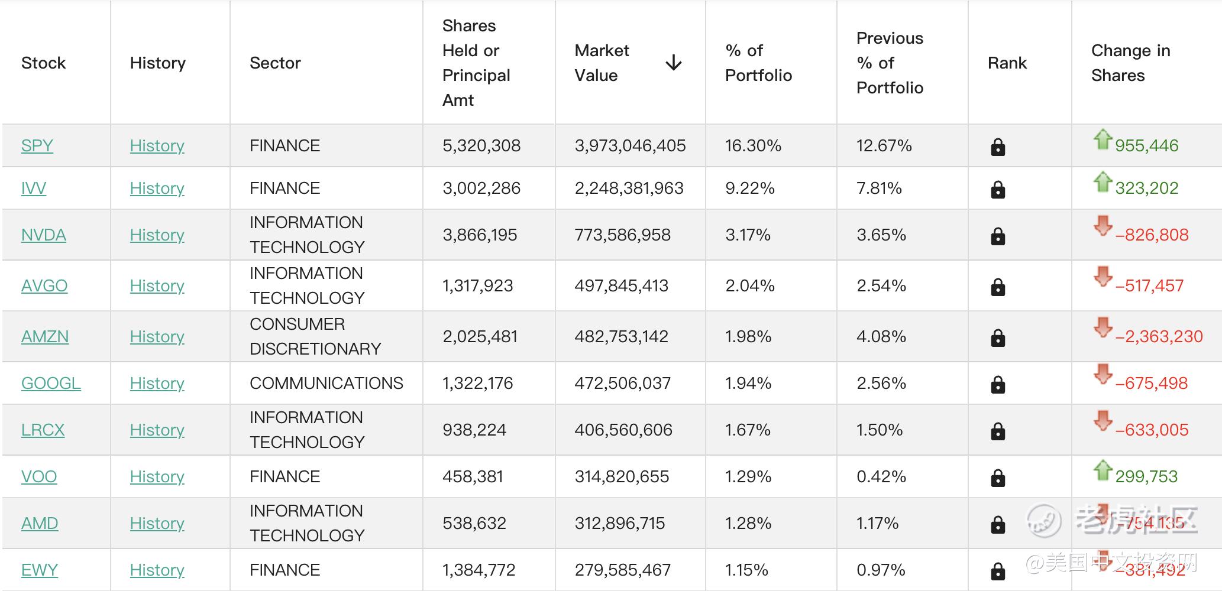
Task: Select the Stock column header
Action: (43, 63)
